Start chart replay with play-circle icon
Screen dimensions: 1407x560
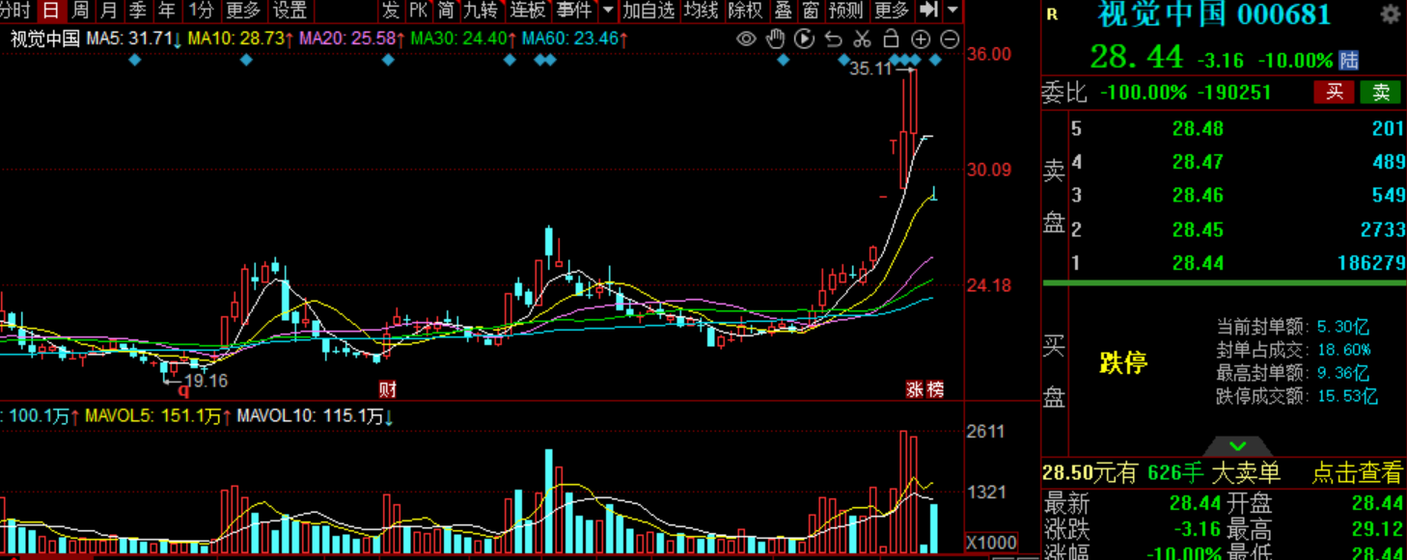804,39
